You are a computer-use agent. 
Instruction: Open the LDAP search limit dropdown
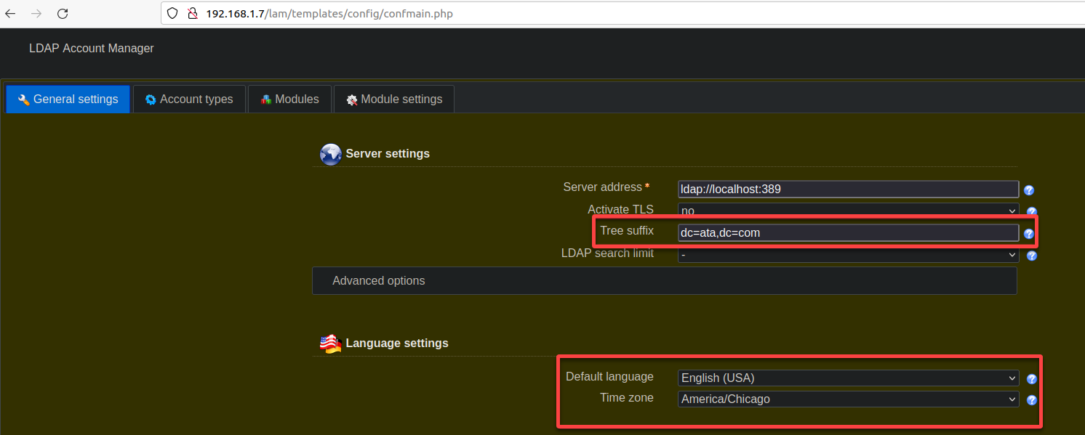pos(848,255)
